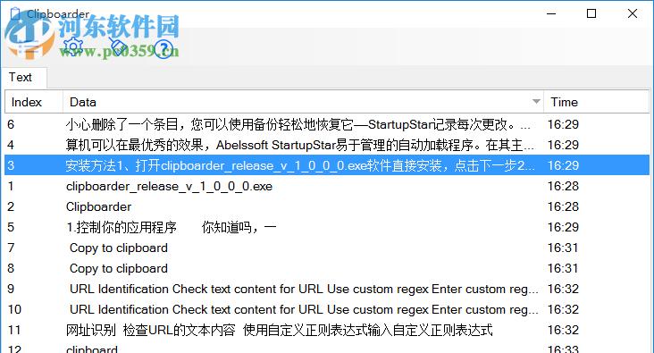Click the 16:32 time of row 11
654x353 pixels.
coord(563,330)
